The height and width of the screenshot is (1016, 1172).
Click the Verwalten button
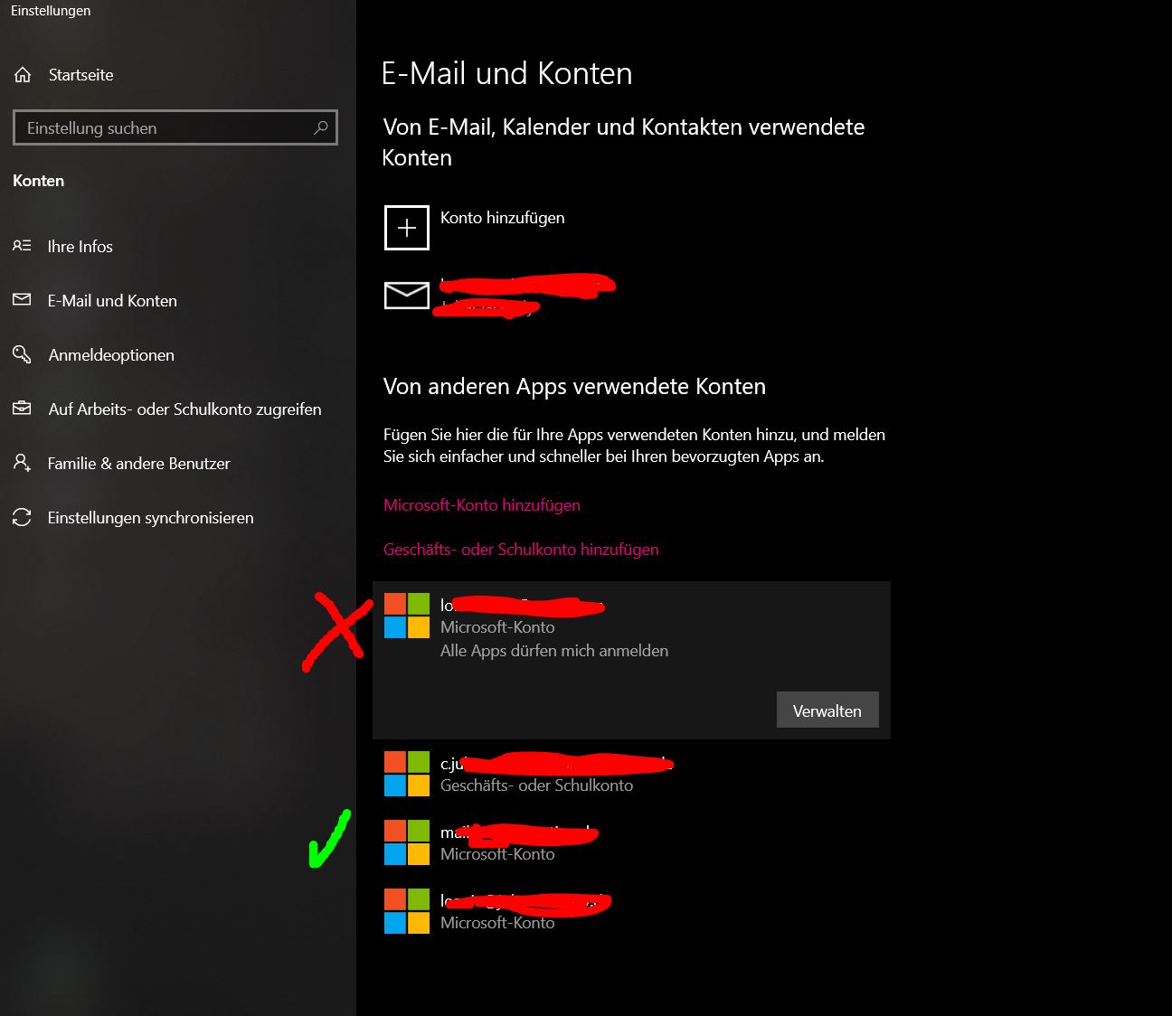pos(827,710)
